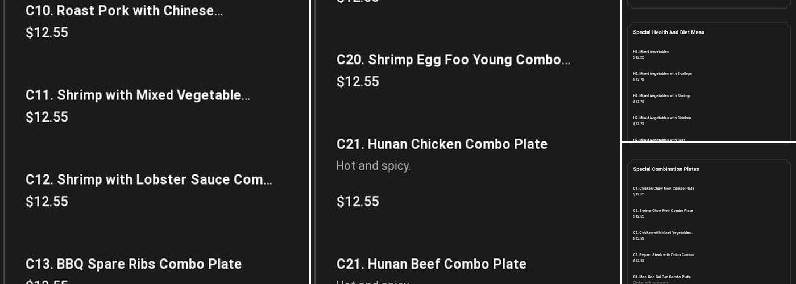Open C1 Chicken Chow Mein Combo Plate
Image resolution: width=796 pixels, height=284 pixels.
[664, 189]
